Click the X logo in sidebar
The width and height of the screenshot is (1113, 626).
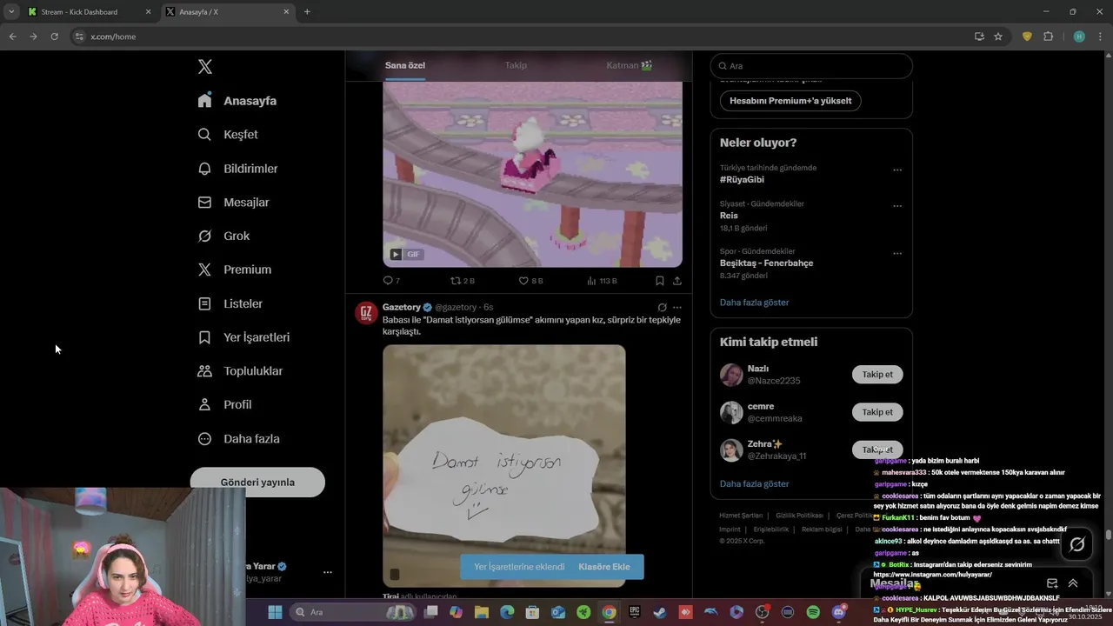coord(205,67)
